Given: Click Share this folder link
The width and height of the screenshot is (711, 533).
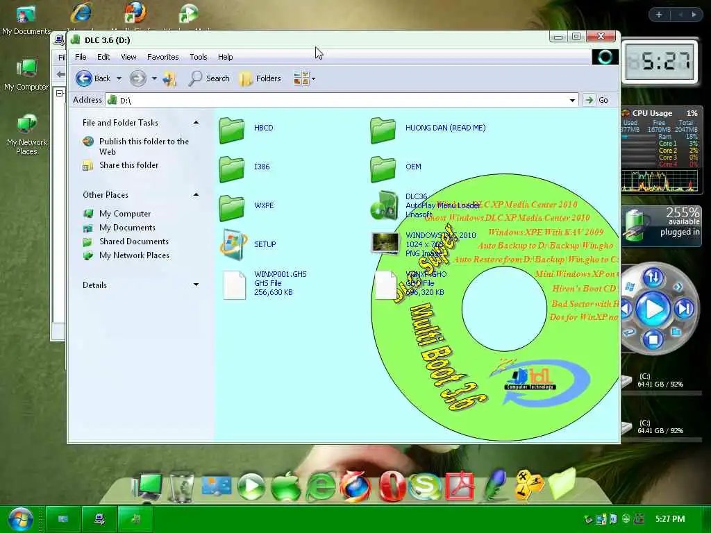Looking at the screenshot, I should point(128,165).
